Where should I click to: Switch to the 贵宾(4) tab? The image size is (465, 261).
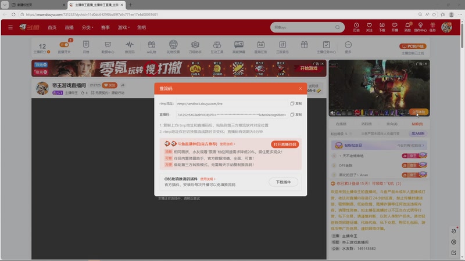392,124
